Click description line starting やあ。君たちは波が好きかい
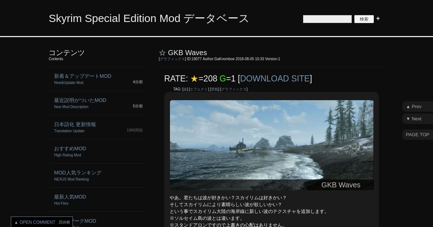 pos(228,198)
